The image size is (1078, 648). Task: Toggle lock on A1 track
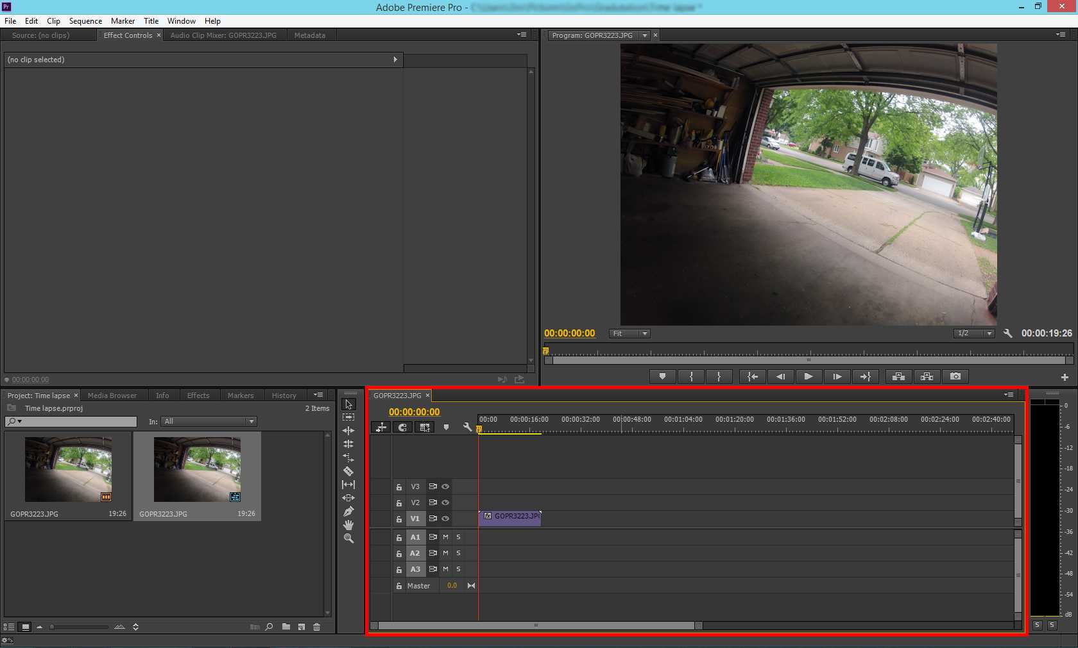pos(399,538)
